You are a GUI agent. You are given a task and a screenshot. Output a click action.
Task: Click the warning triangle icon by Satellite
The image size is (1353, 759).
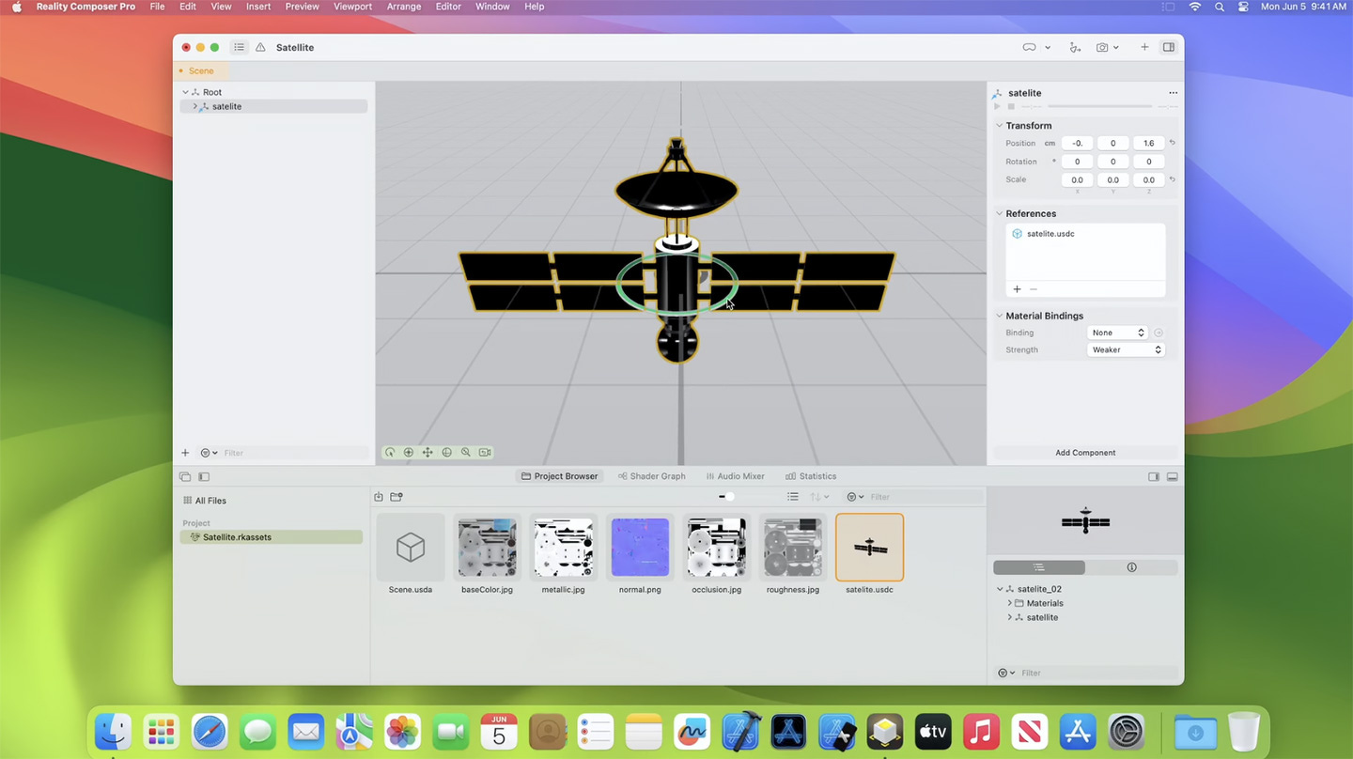pos(260,47)
